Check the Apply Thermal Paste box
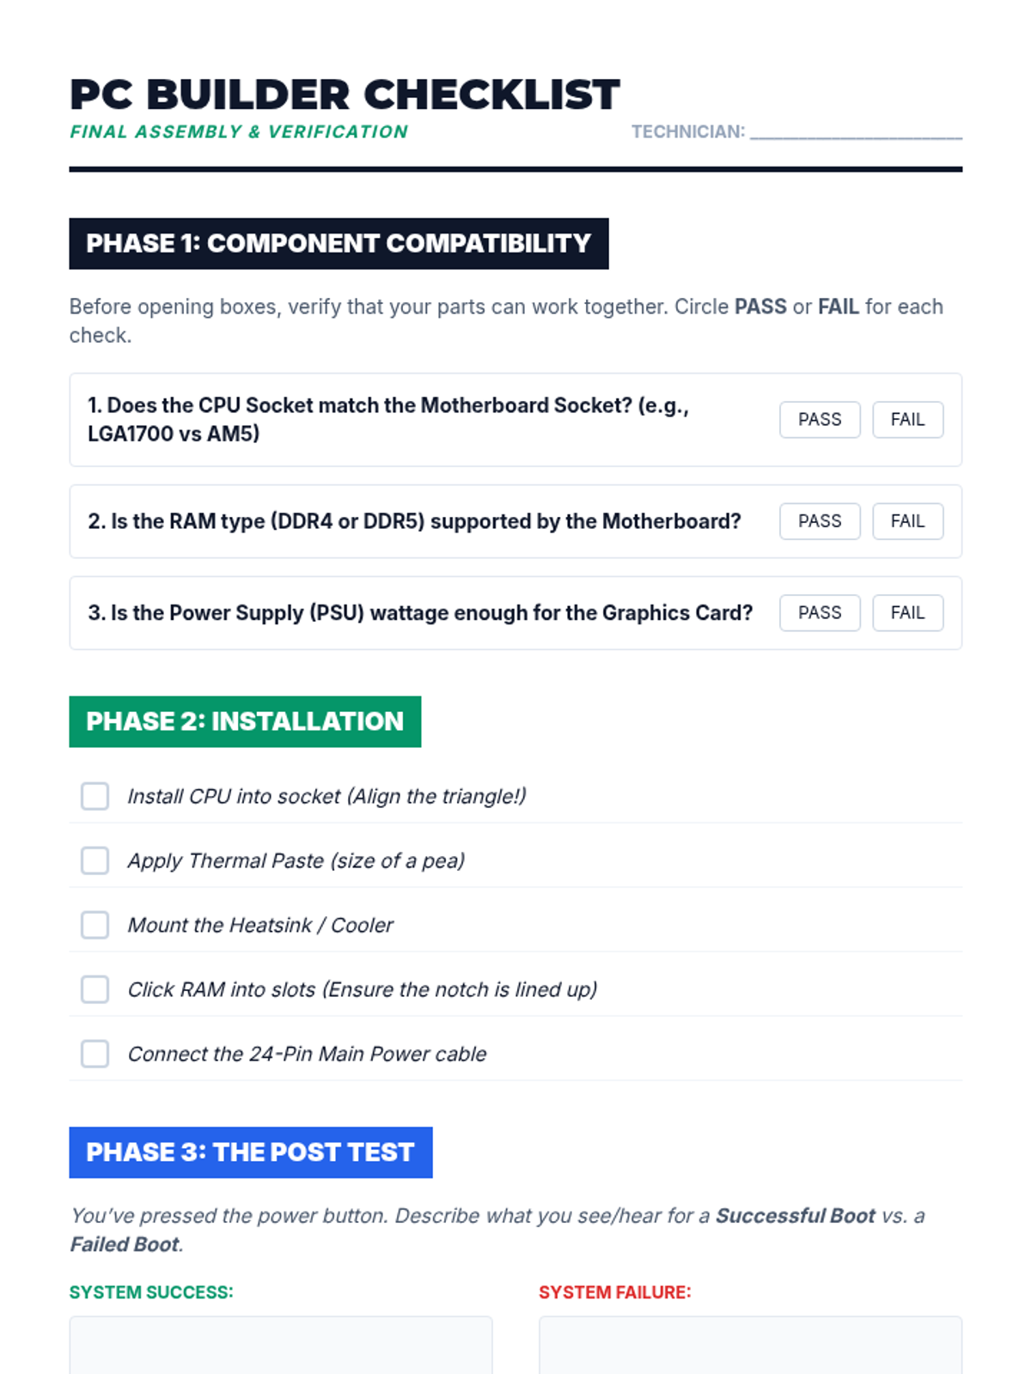Image resolution: width=1031 pixels, height=1374 pixels. click(95, 860)
